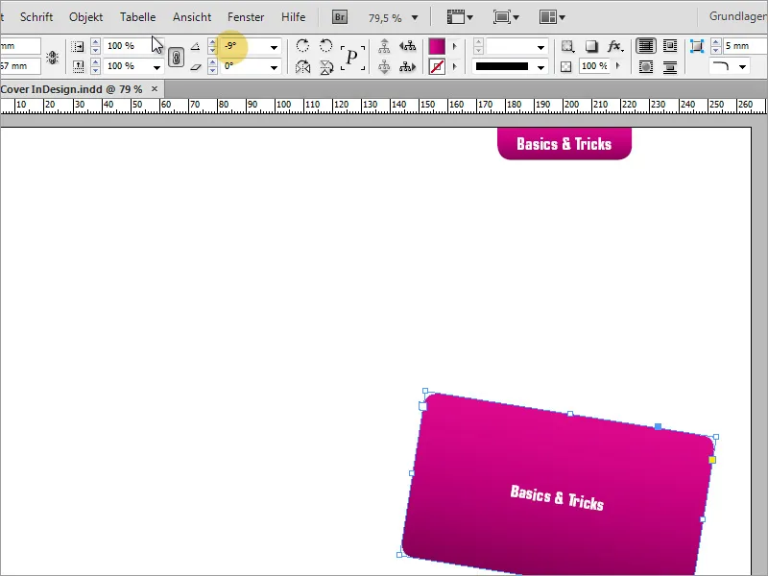Image resolution: width=768 pixels, height=576 pixels.
Task: Open the arrange documents dropdown
Action: click(x=552, y=17)
